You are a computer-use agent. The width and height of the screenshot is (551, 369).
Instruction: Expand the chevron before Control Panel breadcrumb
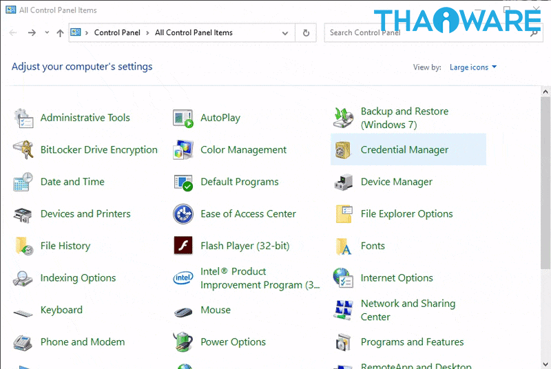coord(87,33)
